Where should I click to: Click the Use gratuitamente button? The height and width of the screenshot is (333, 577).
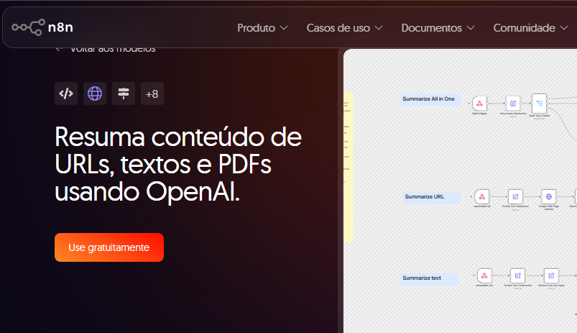[109, 247]
